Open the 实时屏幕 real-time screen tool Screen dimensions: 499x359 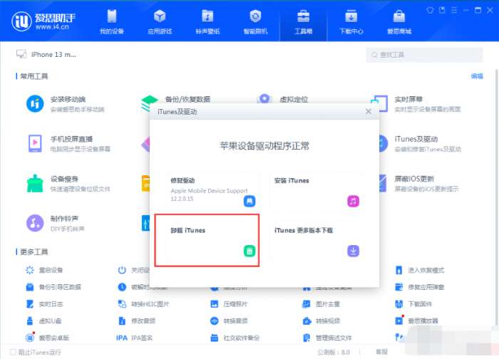[x=416, y=104]
